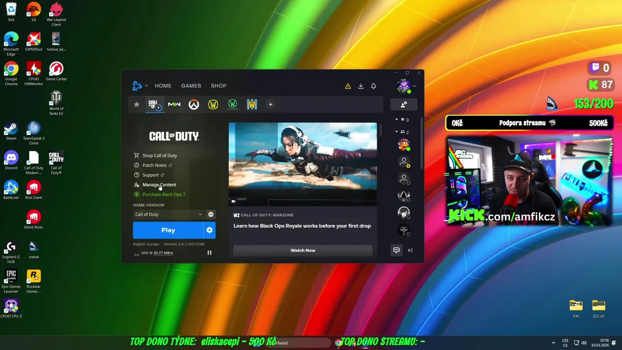This screenshot has height=350, width=622.
Task: Click the World of Tanks EU desktop icon
Action: coord(56,104)
